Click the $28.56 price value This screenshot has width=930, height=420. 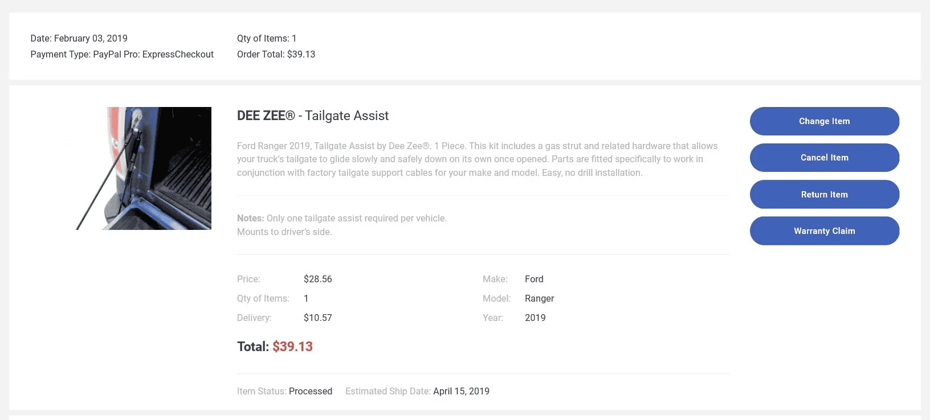click(318, 279)
